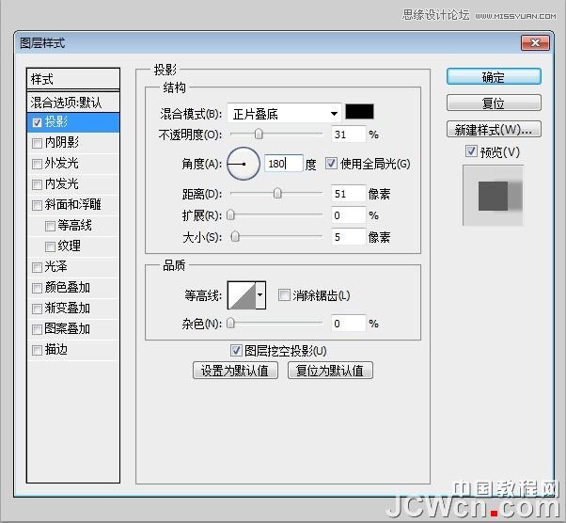Enable the 内阴影 checkbox

tap(37, 143)
